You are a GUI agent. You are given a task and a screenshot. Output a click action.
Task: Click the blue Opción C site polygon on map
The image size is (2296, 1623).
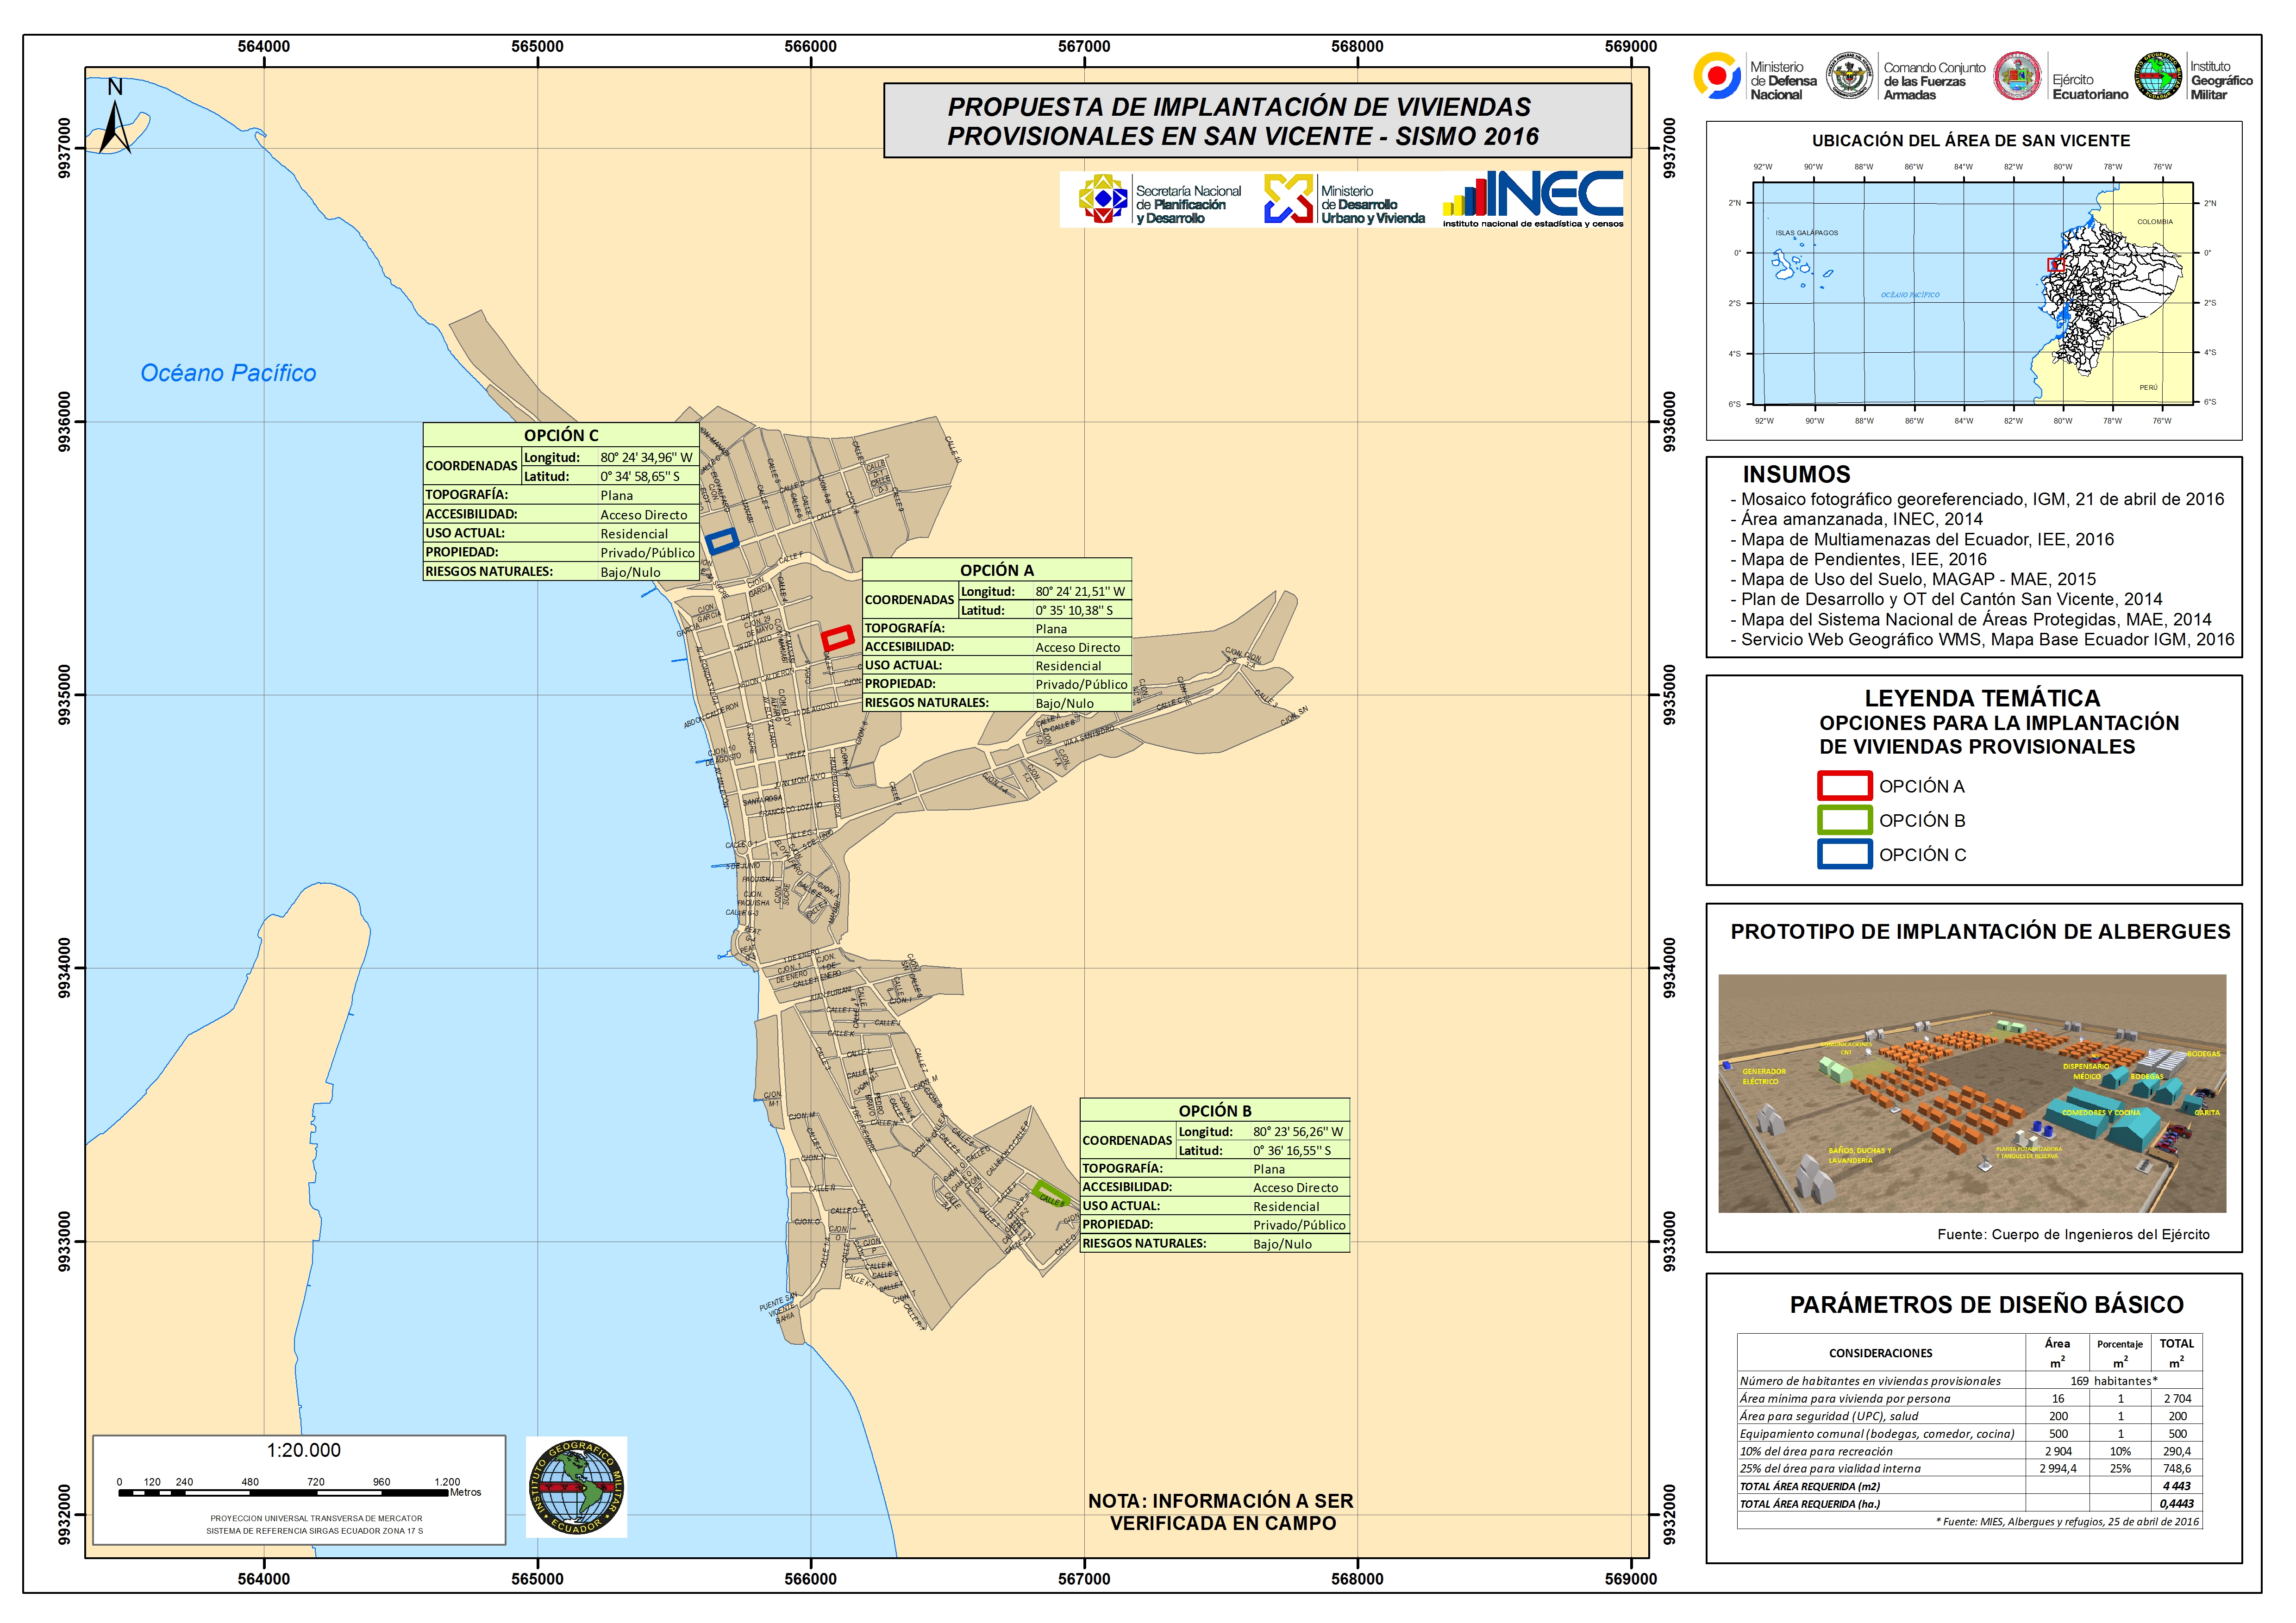click(x=722, y=541)
